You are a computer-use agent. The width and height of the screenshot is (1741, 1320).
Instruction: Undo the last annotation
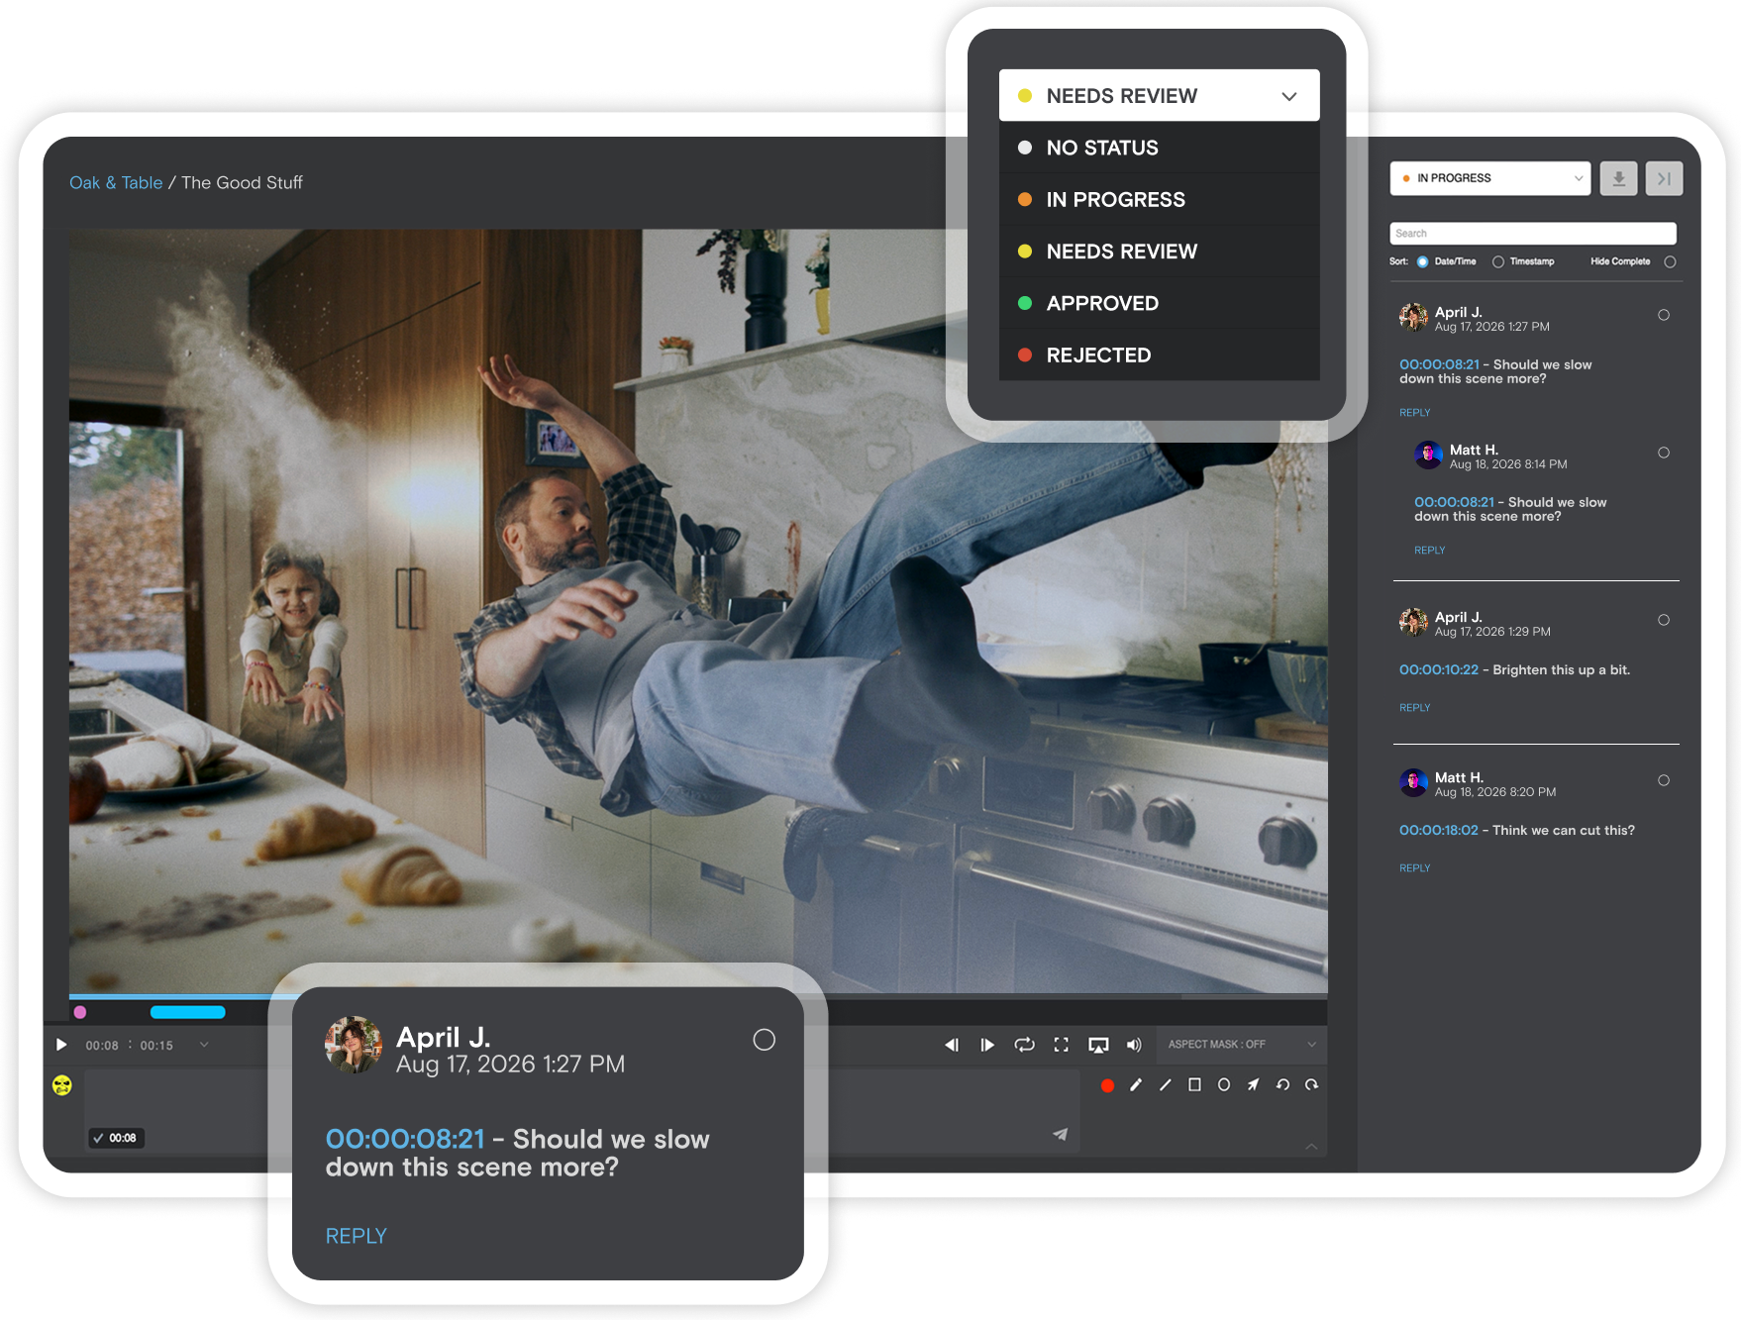click(x=1282, y=1085)
